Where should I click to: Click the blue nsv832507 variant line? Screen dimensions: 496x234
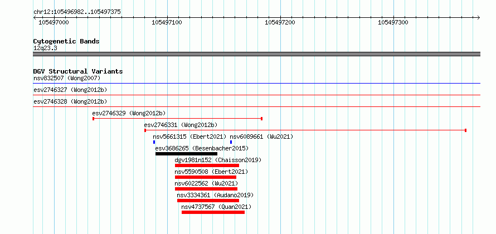tap(256, 84)
